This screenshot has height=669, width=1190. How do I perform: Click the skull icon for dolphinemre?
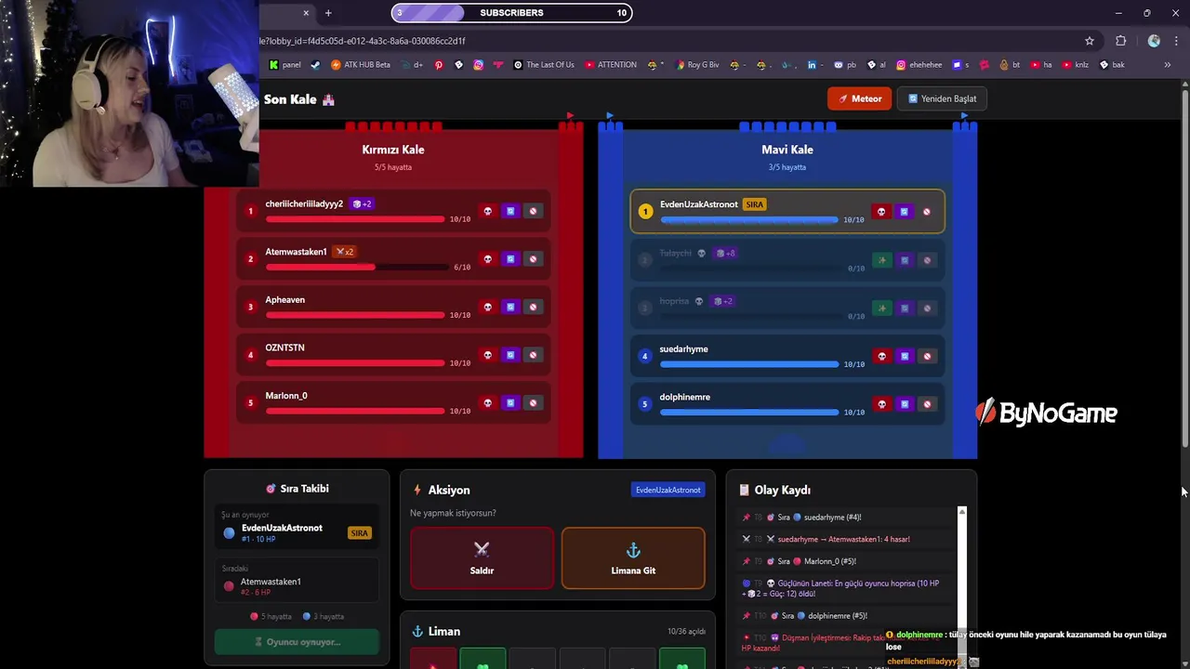click(x=881, y=404)
